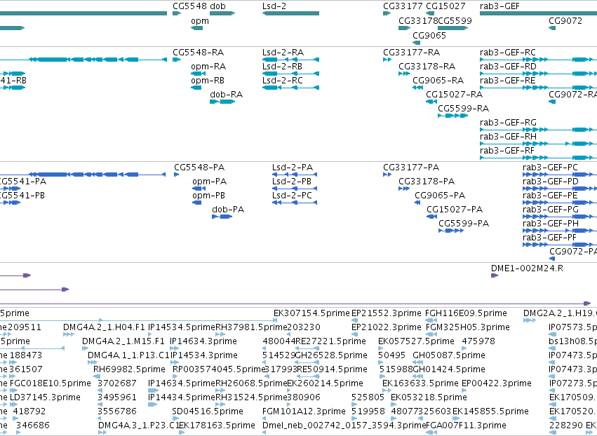Click the DME1-002M24.R purple arrow glyph
The width and height of the screenshot is (597, 436).
(x=495, y=275)
